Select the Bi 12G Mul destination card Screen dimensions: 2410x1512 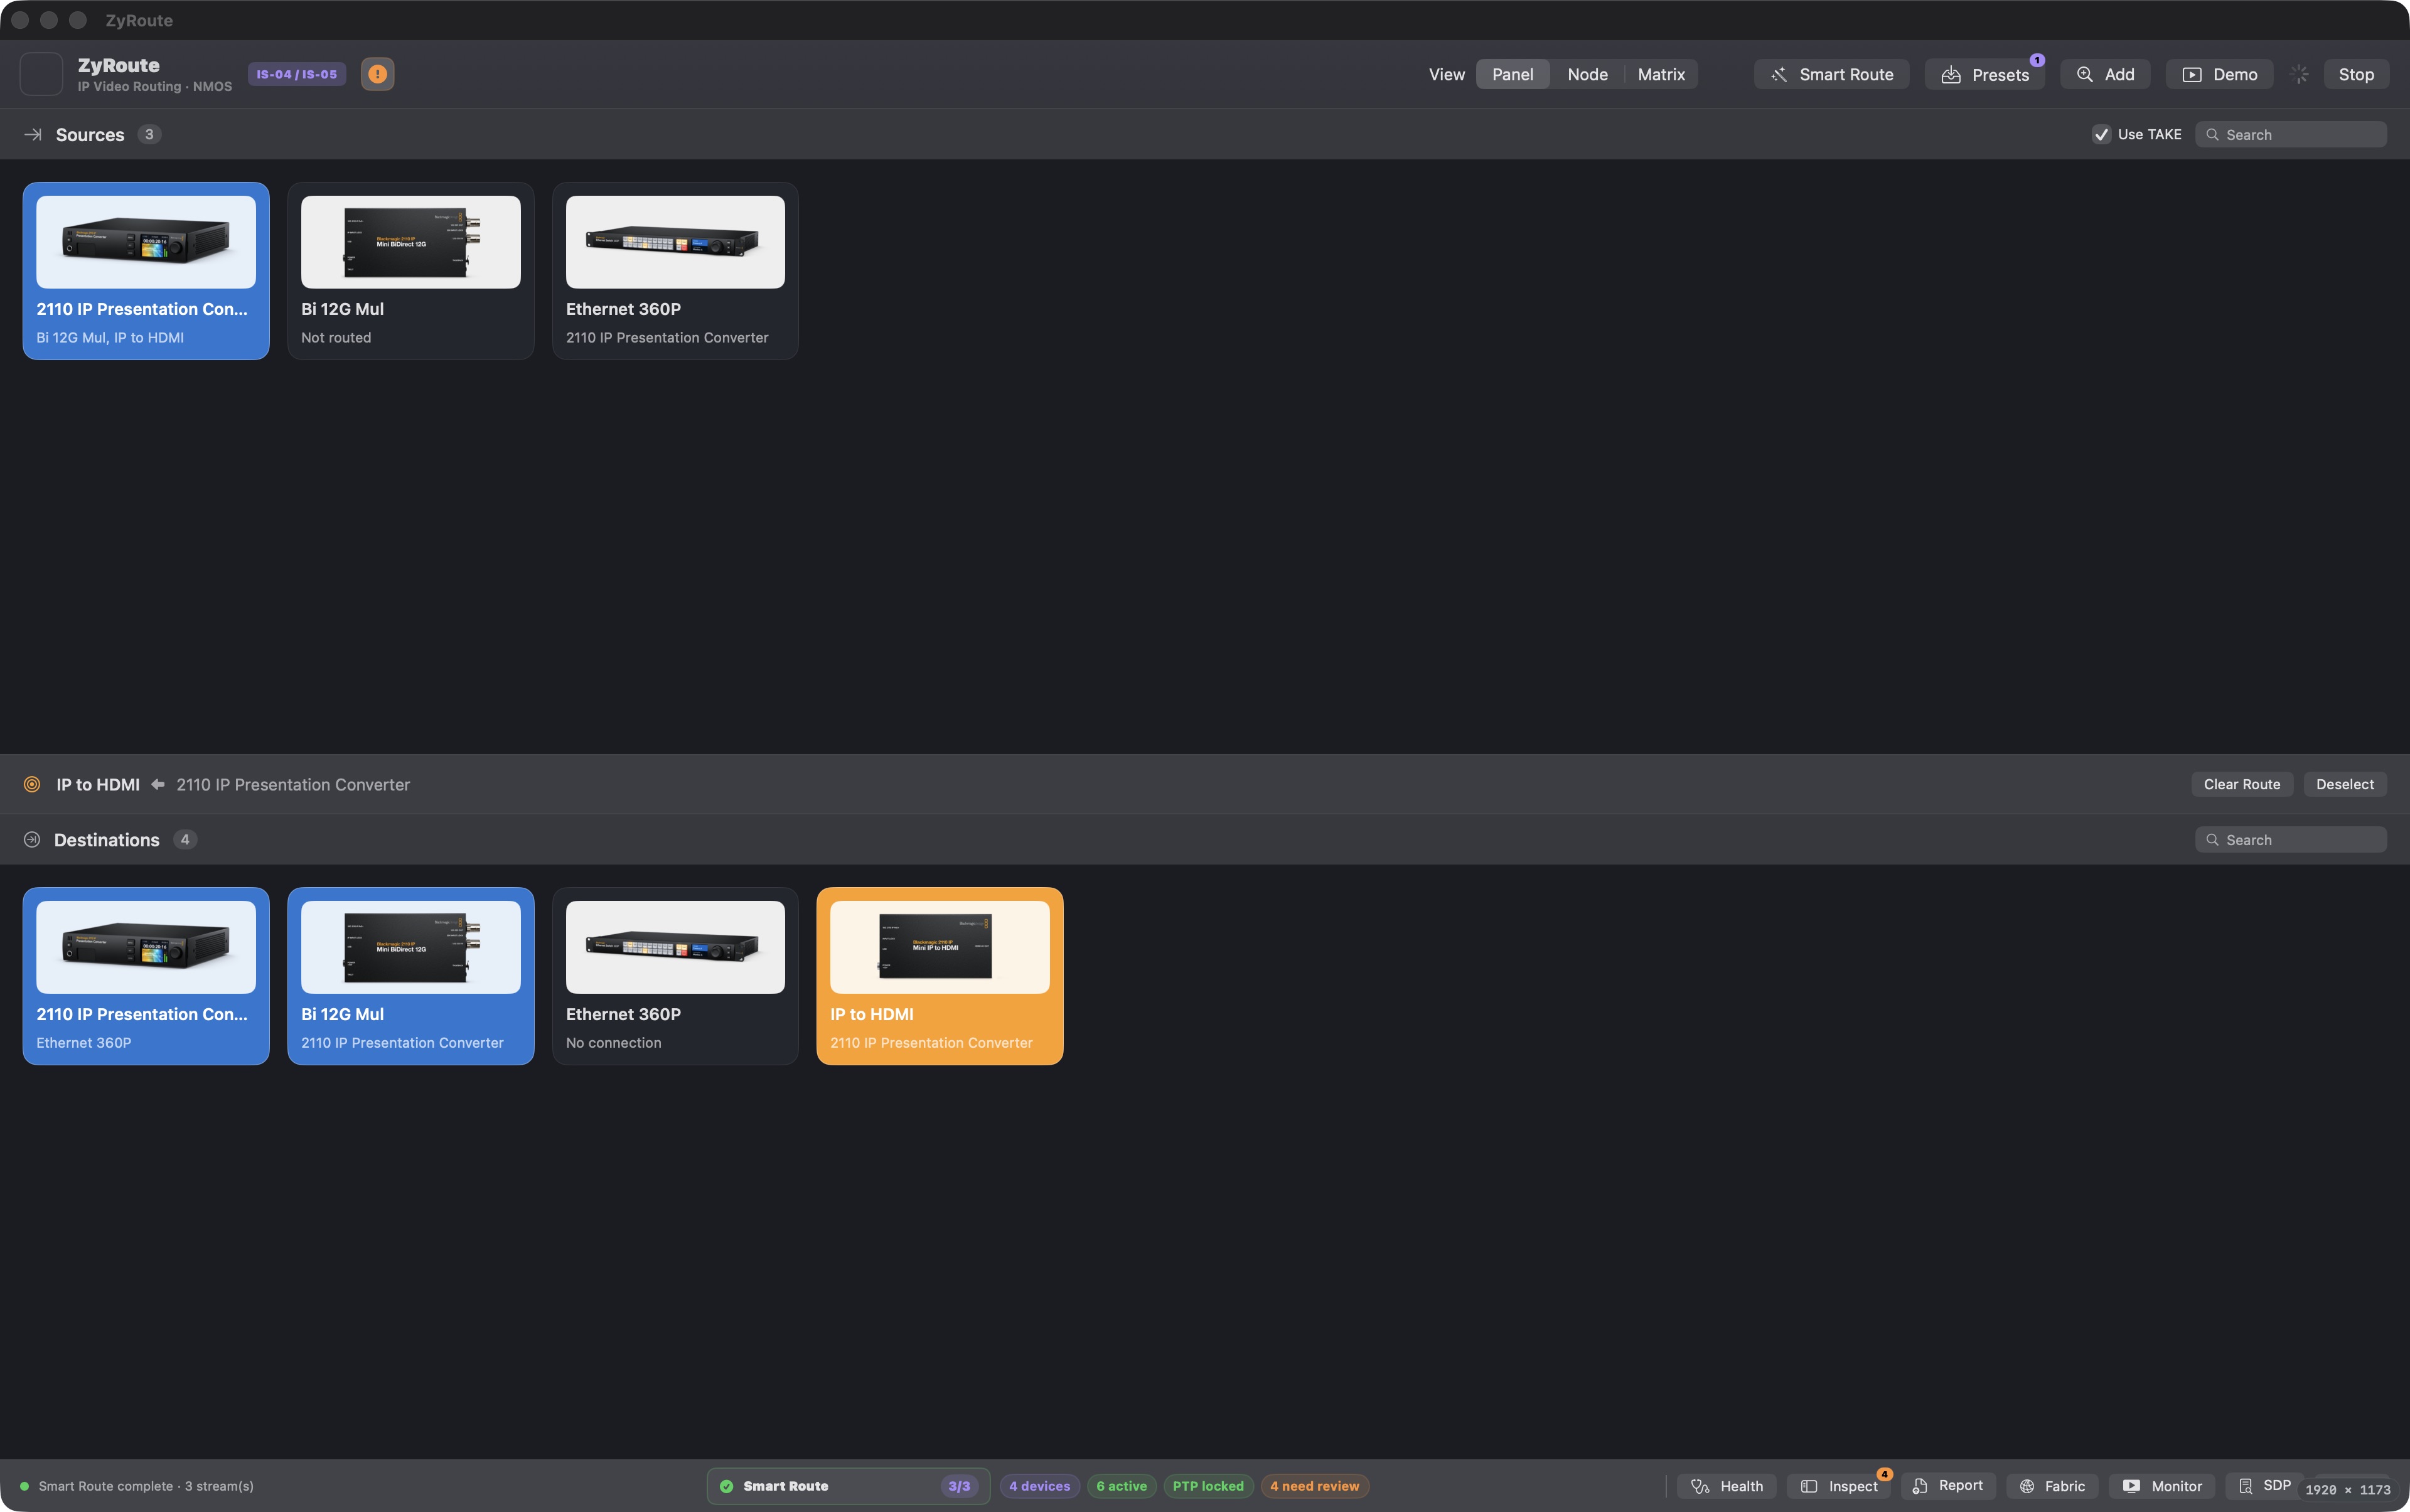pos(410,976)
